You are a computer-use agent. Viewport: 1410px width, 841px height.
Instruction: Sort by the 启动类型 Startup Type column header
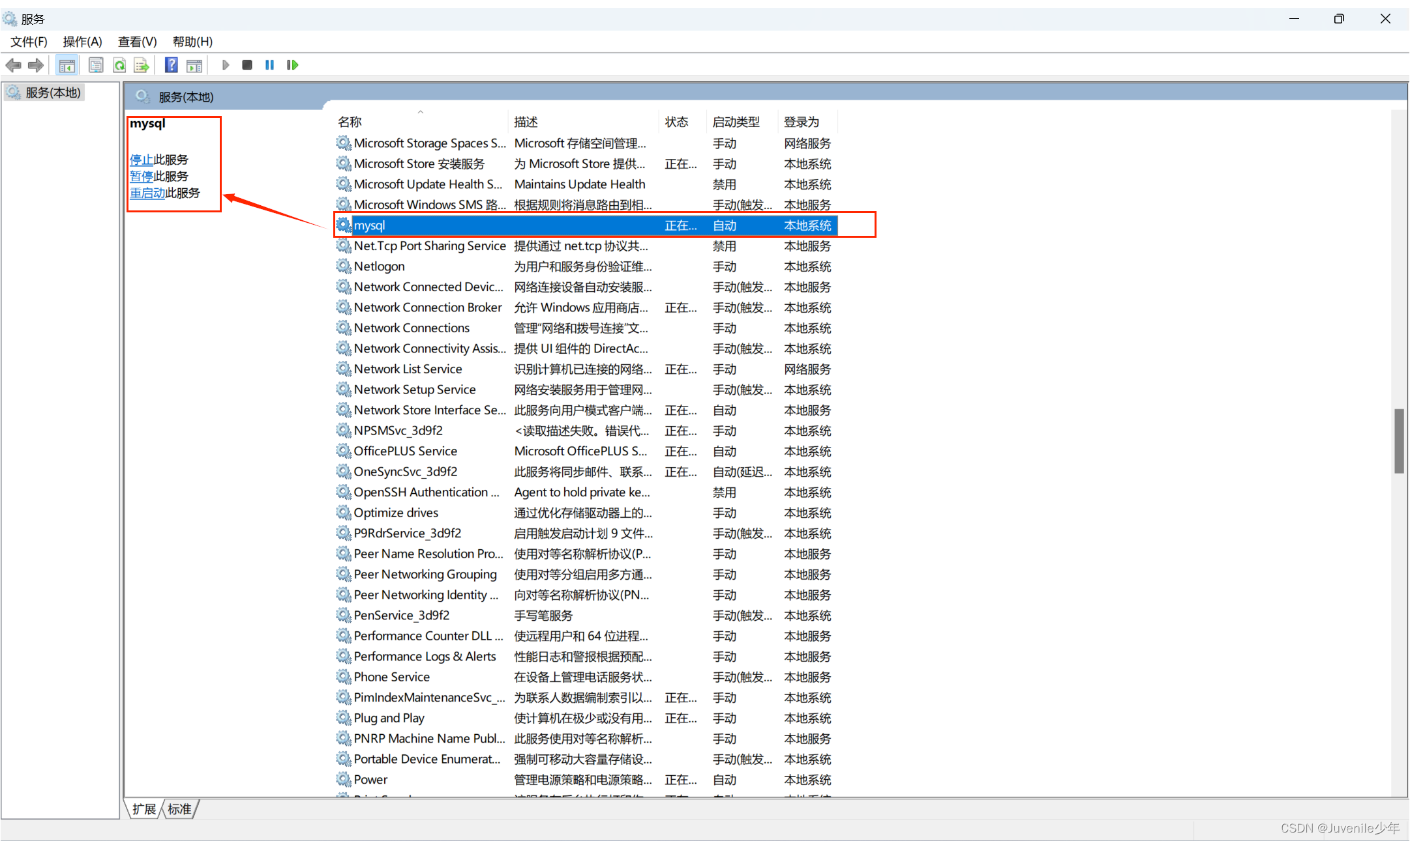743,122
